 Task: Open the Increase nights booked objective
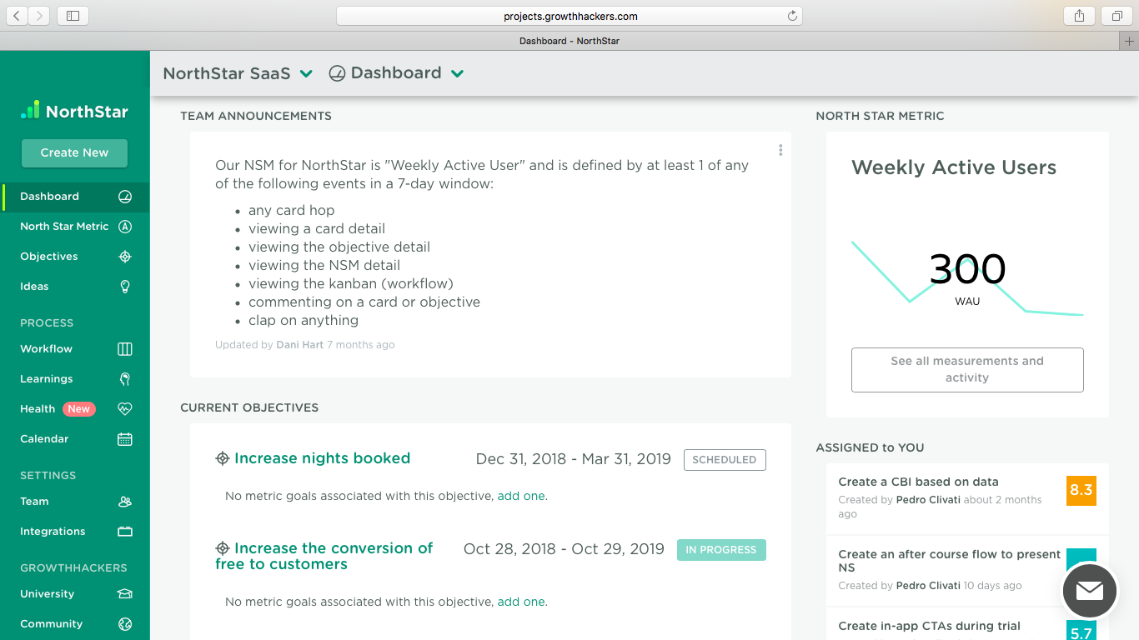click(x=322, y=458)
